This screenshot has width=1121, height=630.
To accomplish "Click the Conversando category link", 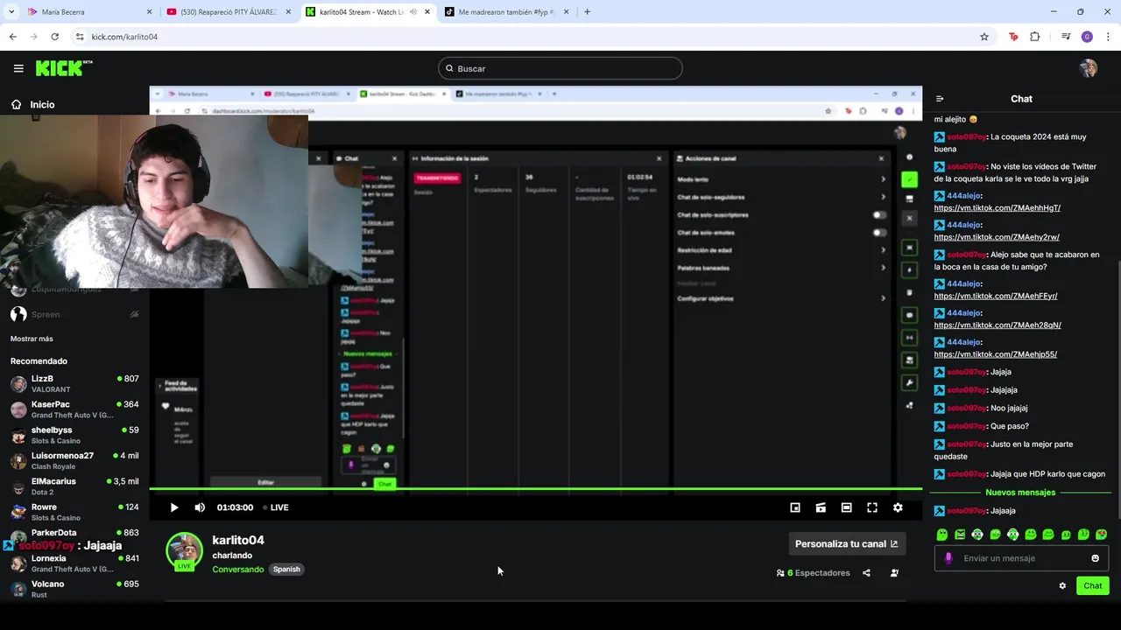I will pyautogui.click(x=237, y=570).
